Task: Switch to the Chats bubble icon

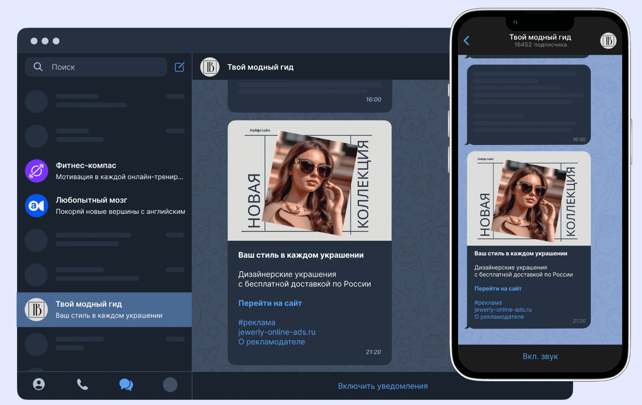Action: tap(126, 384)
